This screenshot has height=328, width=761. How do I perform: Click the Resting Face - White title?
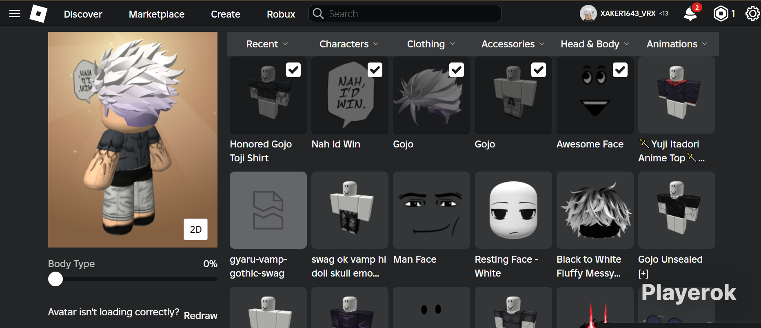coord(506,266)
